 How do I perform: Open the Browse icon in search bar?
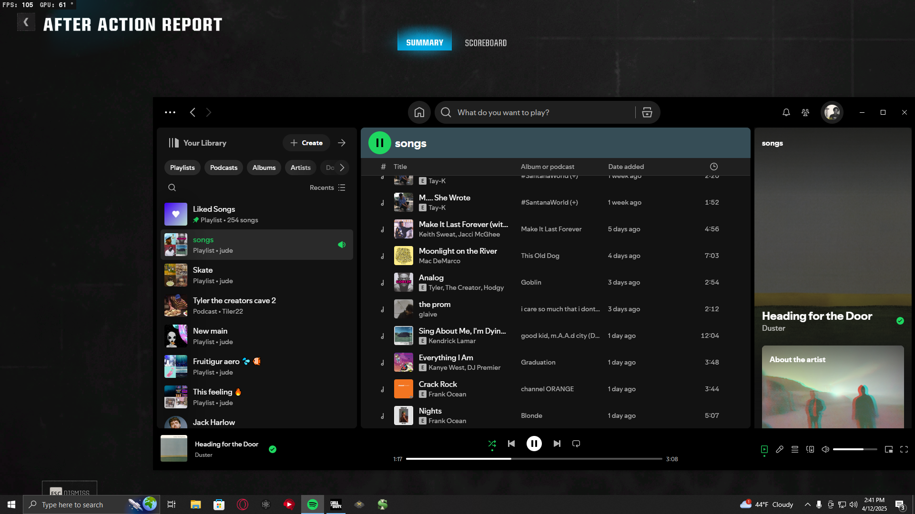(647, 112)
